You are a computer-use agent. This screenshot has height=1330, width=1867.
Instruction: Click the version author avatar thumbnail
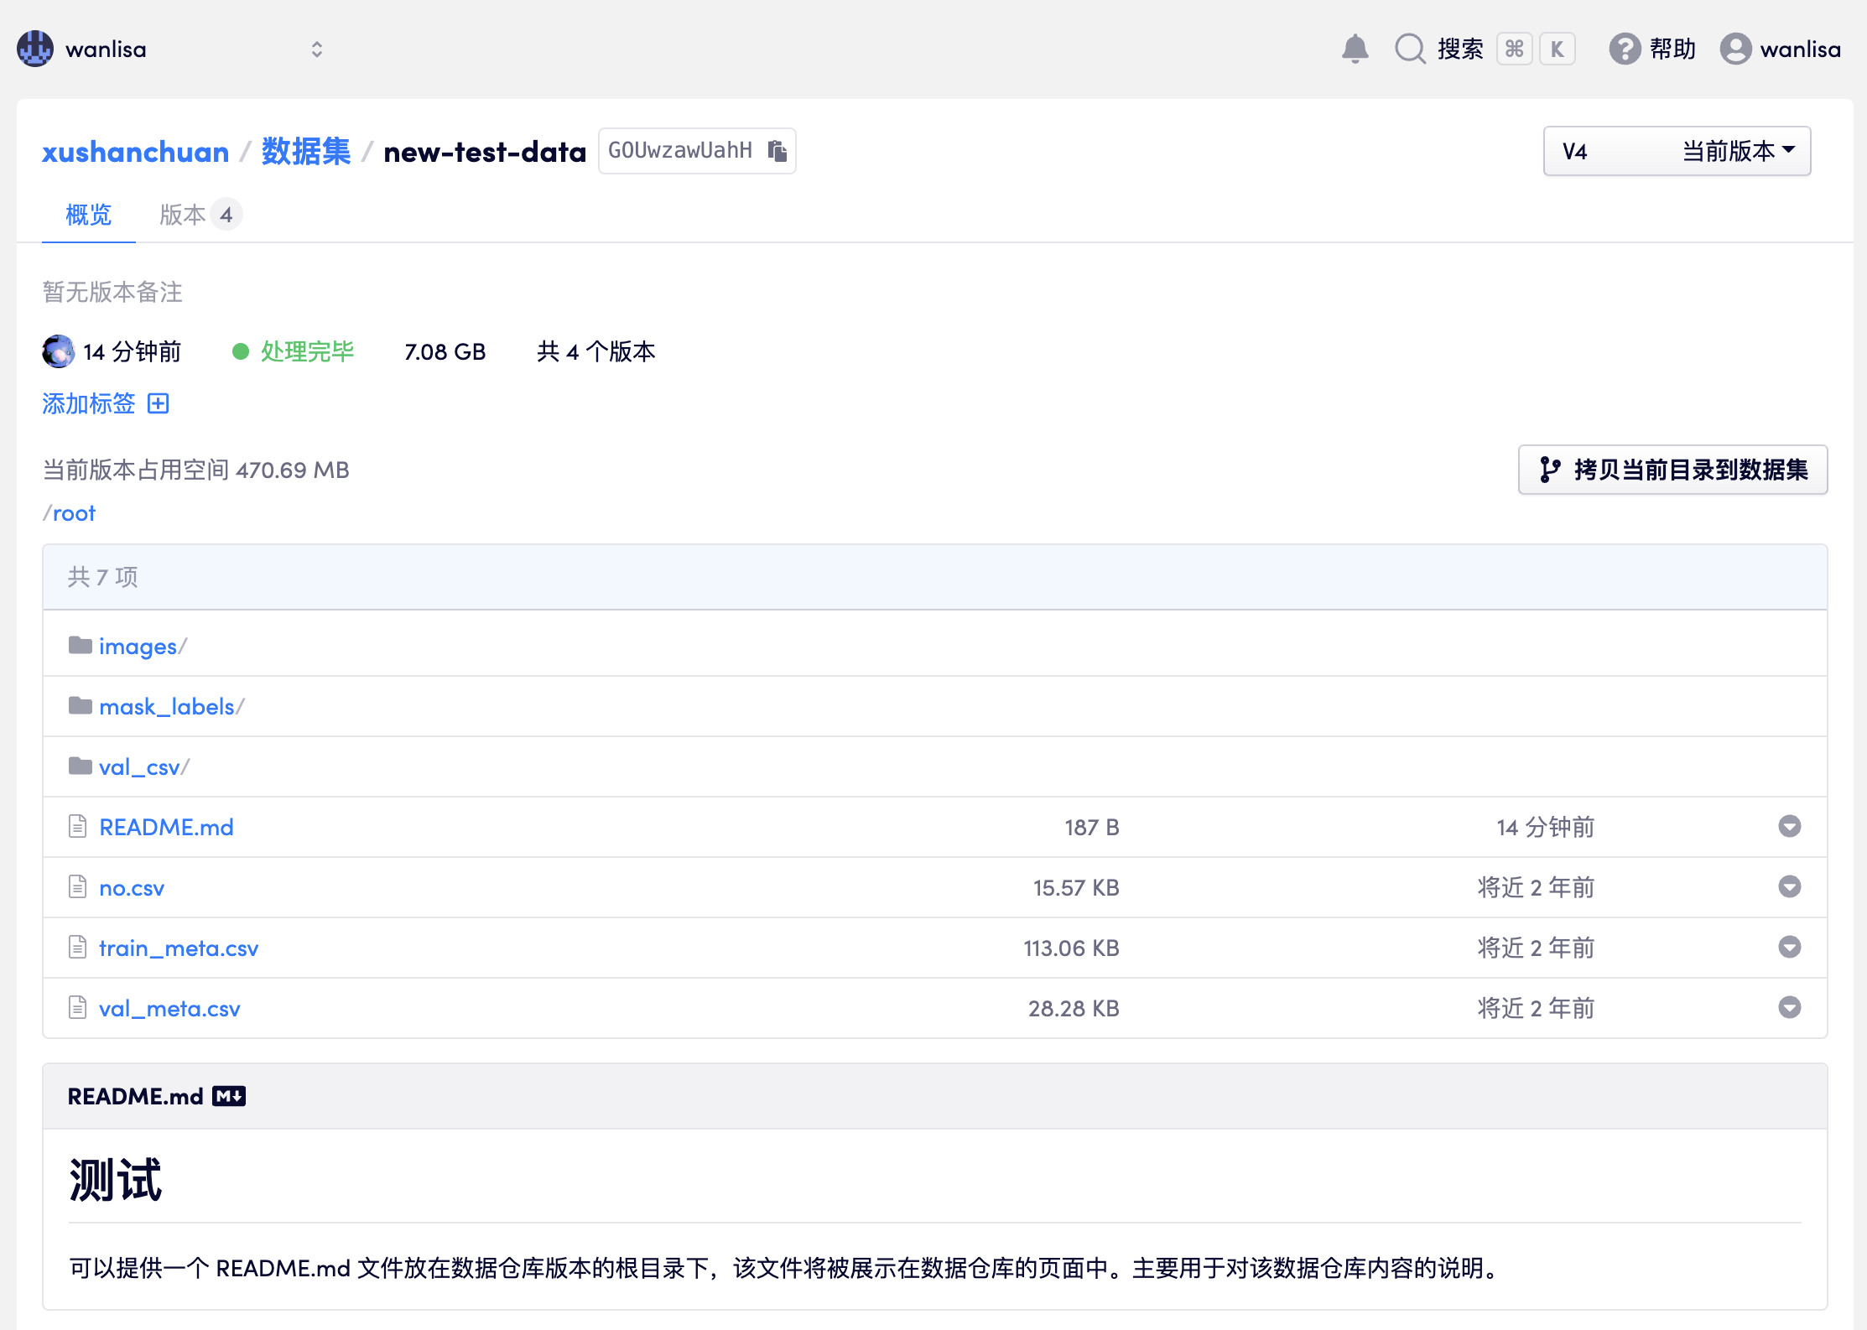coord(59,351)
